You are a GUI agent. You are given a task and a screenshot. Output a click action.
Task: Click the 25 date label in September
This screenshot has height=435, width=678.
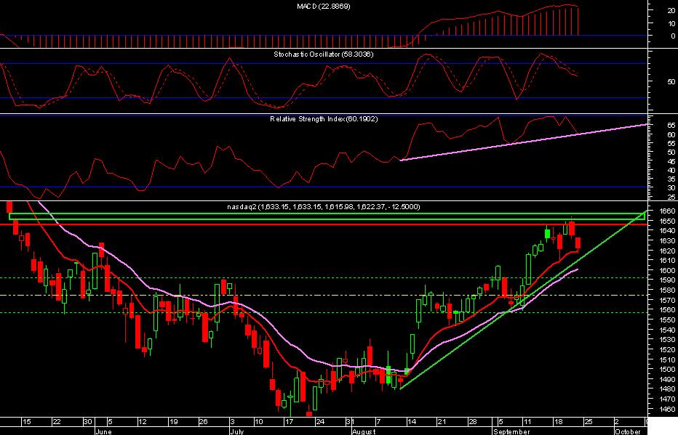588,422
